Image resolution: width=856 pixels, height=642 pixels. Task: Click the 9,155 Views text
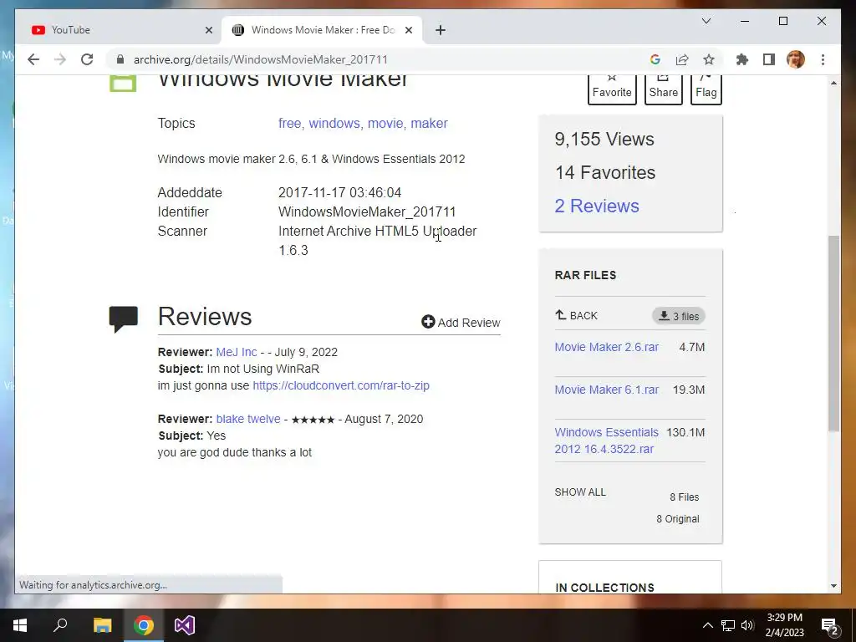click(x=604, y=140)
